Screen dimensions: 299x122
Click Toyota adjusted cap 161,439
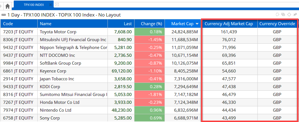click(229, 32)
